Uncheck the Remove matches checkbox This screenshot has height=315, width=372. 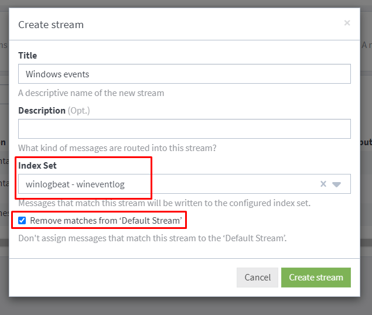[x=22, y=221]
